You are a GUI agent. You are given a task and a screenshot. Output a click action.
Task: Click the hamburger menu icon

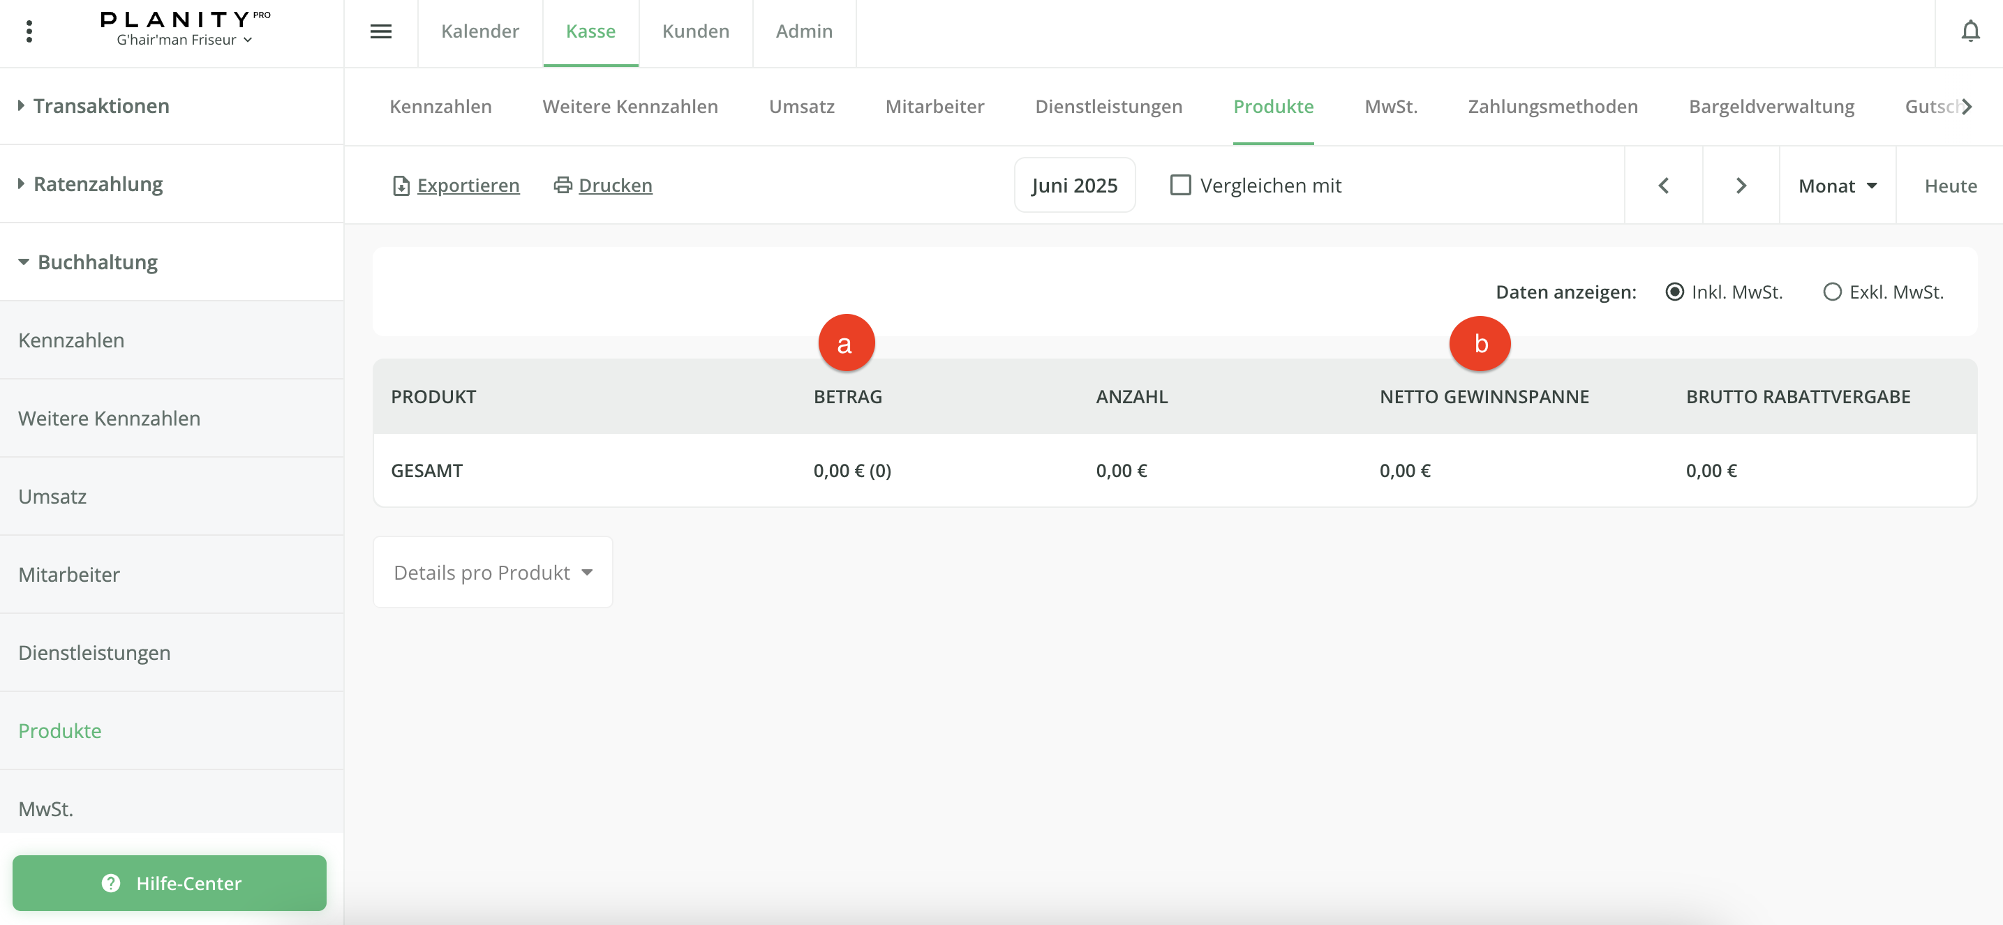coord(380,32)
